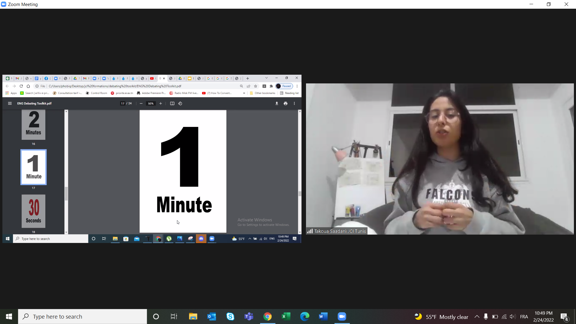
Task: Click the Paused profile button
Action: click(284, 86)
